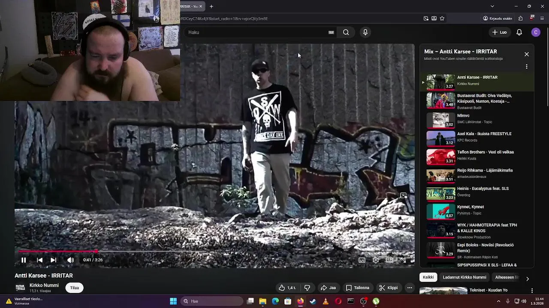Like the video (1,4 t.)

pyautogui.click(x=287, y=288)
